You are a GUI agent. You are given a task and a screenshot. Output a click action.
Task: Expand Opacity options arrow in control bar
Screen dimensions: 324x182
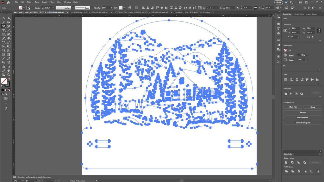pos(111,8)
